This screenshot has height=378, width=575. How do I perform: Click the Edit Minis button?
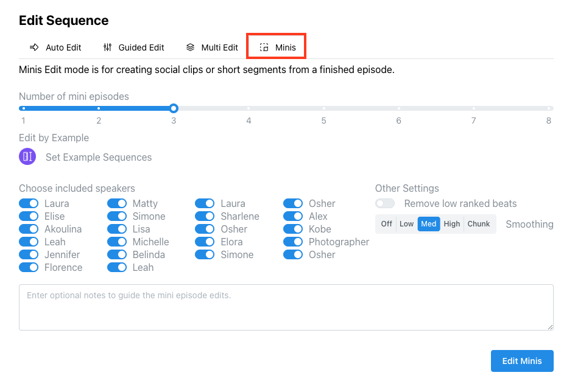(x=522, y=361)
